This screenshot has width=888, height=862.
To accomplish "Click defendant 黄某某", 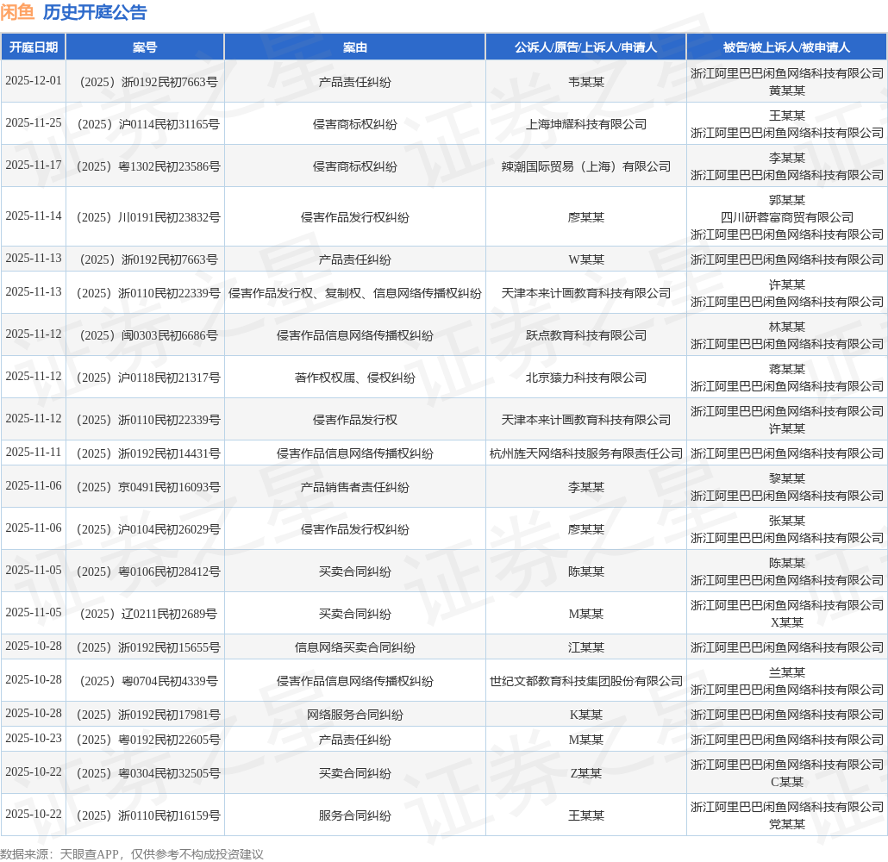I will pos(786,91).
